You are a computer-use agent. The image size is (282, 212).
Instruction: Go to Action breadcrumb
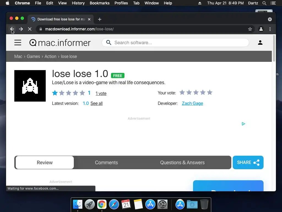coord(50,56)
